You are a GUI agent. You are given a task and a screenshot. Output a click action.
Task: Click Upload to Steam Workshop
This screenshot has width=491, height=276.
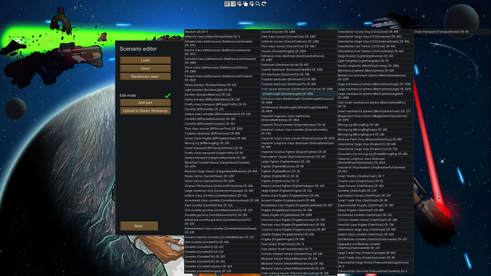click(x=145, y=111)
